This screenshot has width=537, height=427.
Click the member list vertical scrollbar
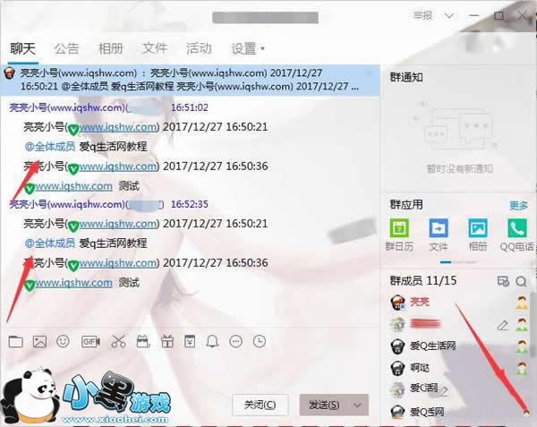coord(533,324)
